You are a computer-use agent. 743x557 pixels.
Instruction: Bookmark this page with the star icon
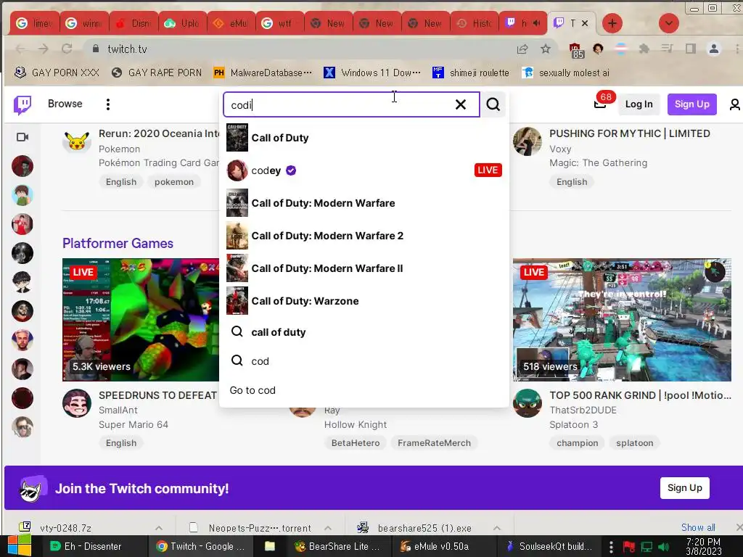tap(546, 49)
